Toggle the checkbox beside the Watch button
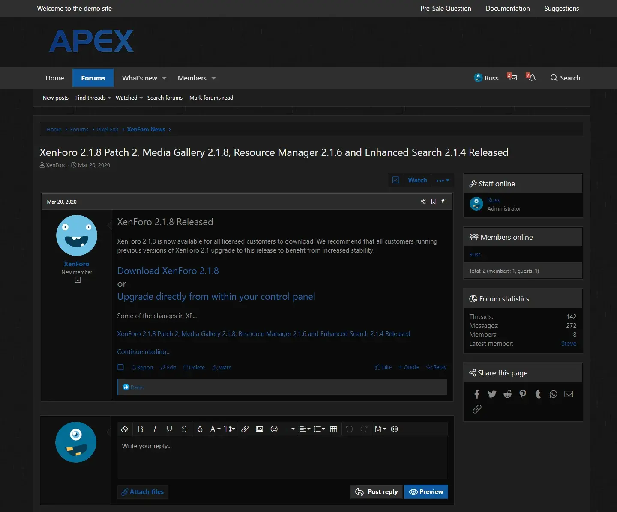Screen dimensions: 617x512 click(x=396, y=180)
